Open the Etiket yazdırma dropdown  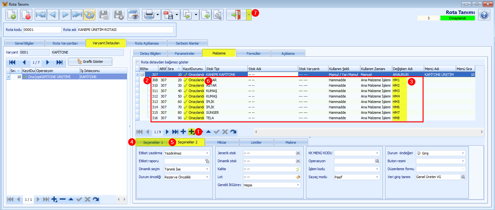187,153
